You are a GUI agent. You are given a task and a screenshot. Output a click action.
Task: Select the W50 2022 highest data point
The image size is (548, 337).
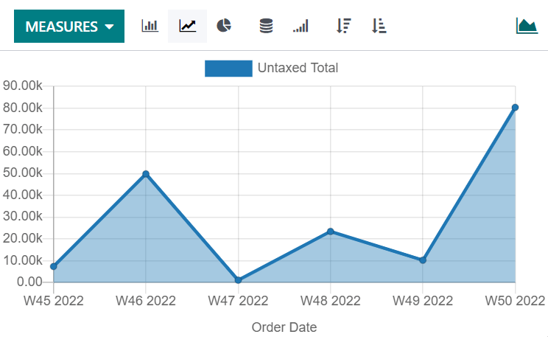pos(515,108)
